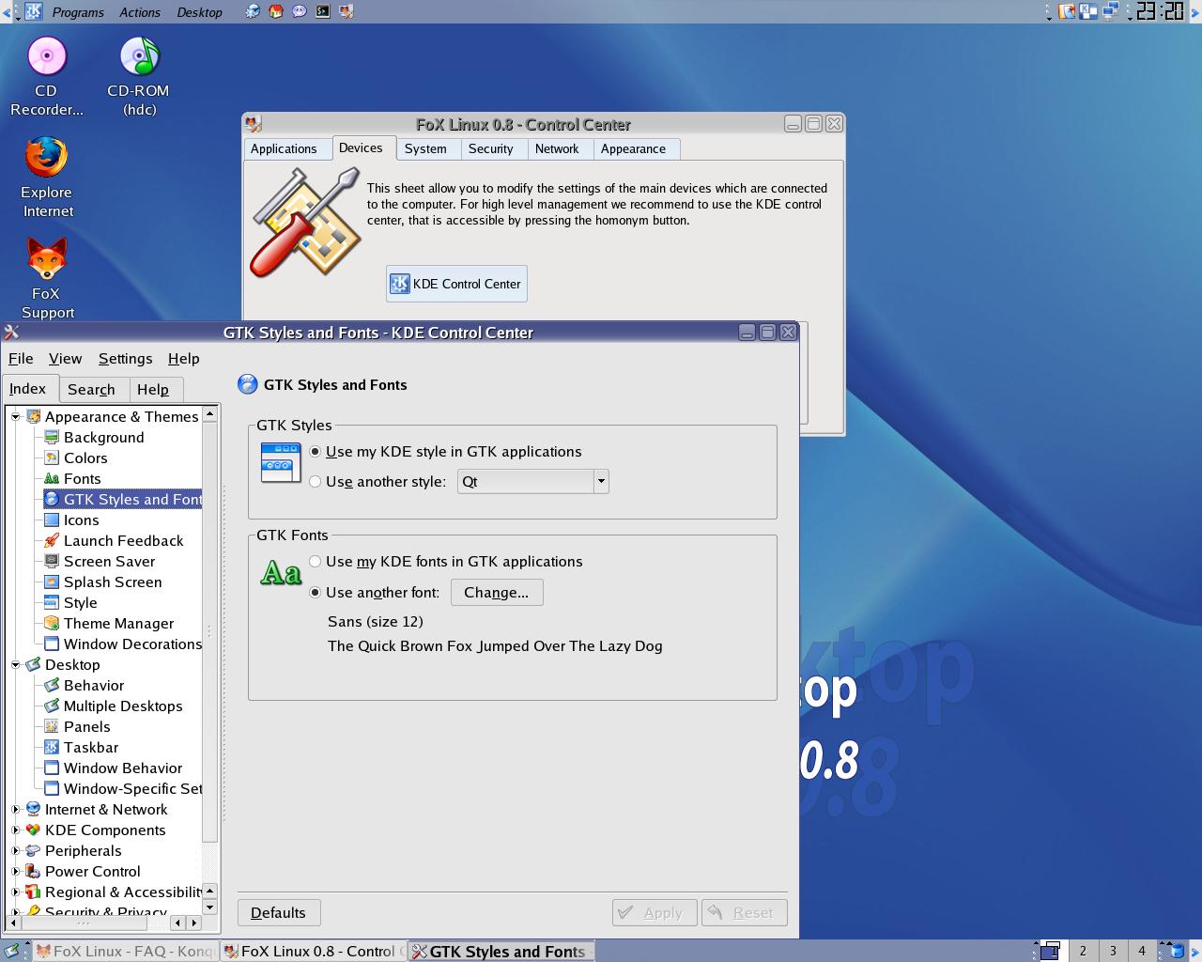This screenshot has width=1202, height=962.
Task: Select Use another style radio button
Action: point(316,482)
